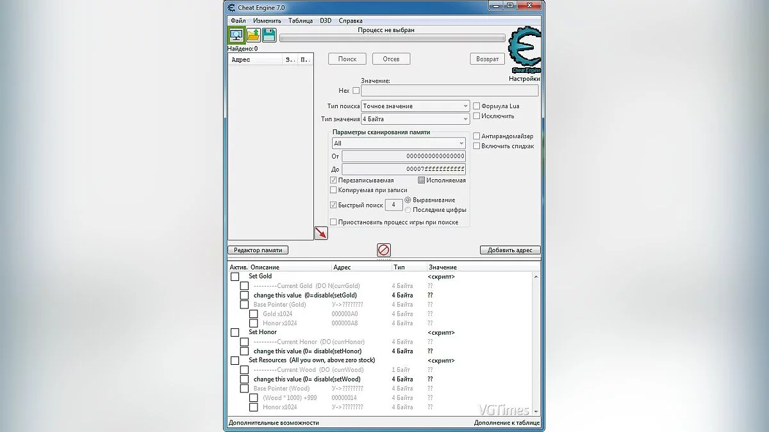
Task: Open Настройки under the logo
Action: click(524, 79)
